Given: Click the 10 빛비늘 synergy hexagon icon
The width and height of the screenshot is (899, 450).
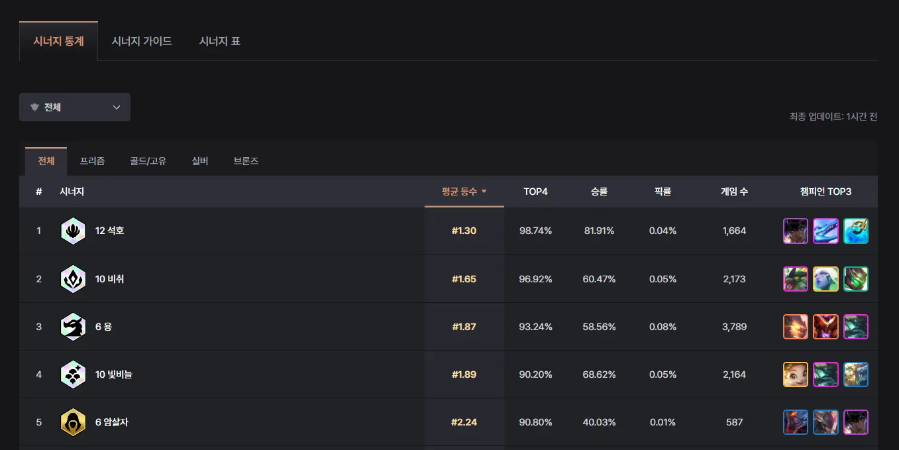Looking at the screenshot, I should coord(73,374).
